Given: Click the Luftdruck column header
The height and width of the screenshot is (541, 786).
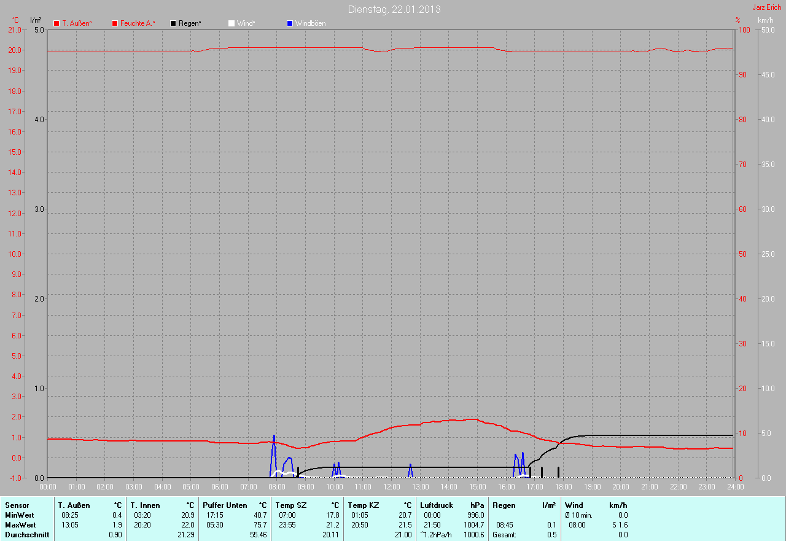Looking at the screenshot, I should 436,505.
